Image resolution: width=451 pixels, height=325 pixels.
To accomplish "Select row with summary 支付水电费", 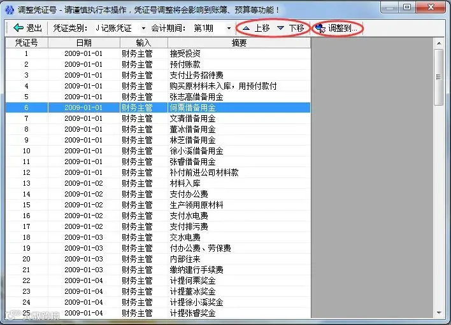I will tap(158, 216).
